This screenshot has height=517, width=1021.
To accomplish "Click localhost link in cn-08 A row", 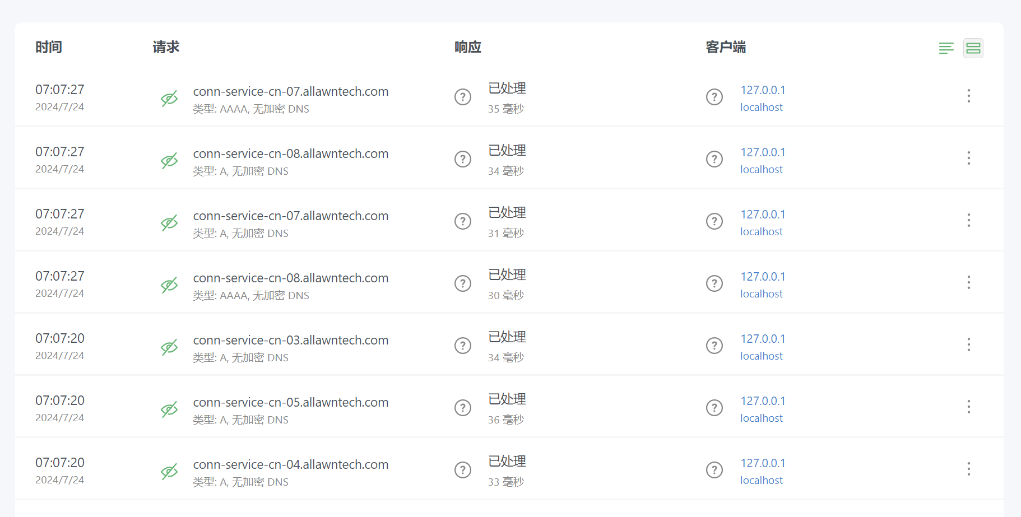I will click(762, 169).
